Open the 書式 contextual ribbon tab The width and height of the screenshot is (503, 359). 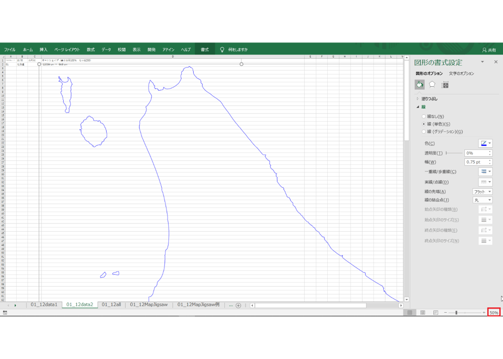205,49
